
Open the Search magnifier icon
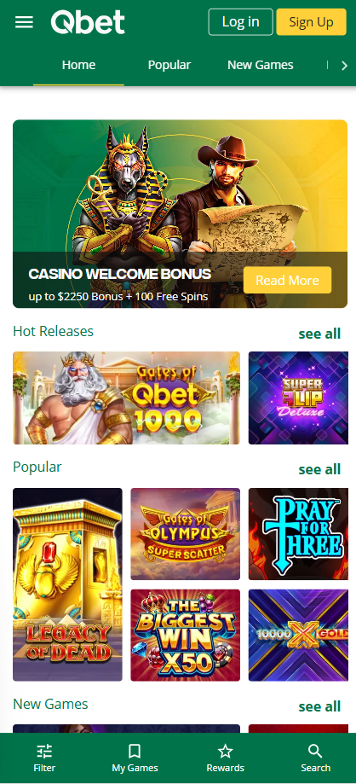click(x=315, y=751)
